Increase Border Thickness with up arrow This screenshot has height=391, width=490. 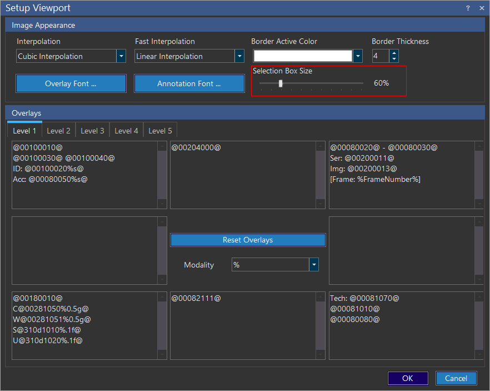(x=394, y=53)
